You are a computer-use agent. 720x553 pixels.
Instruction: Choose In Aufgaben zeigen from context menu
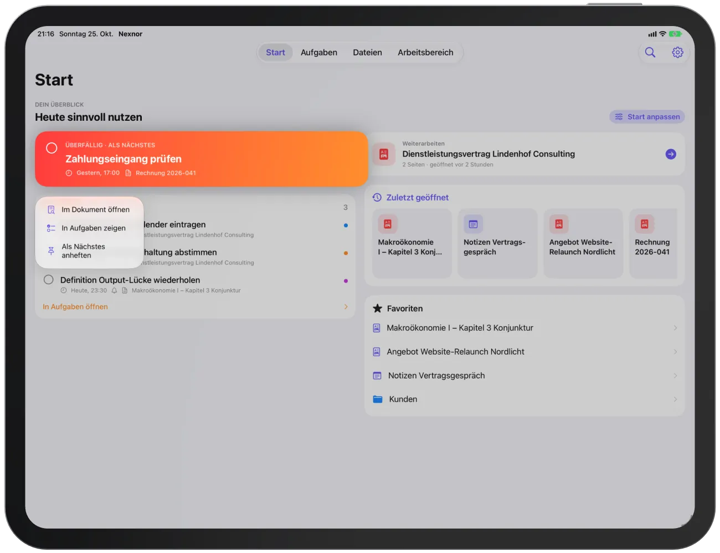coord(90,228)
